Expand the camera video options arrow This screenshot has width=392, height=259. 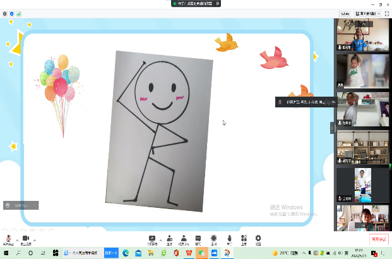35,240
